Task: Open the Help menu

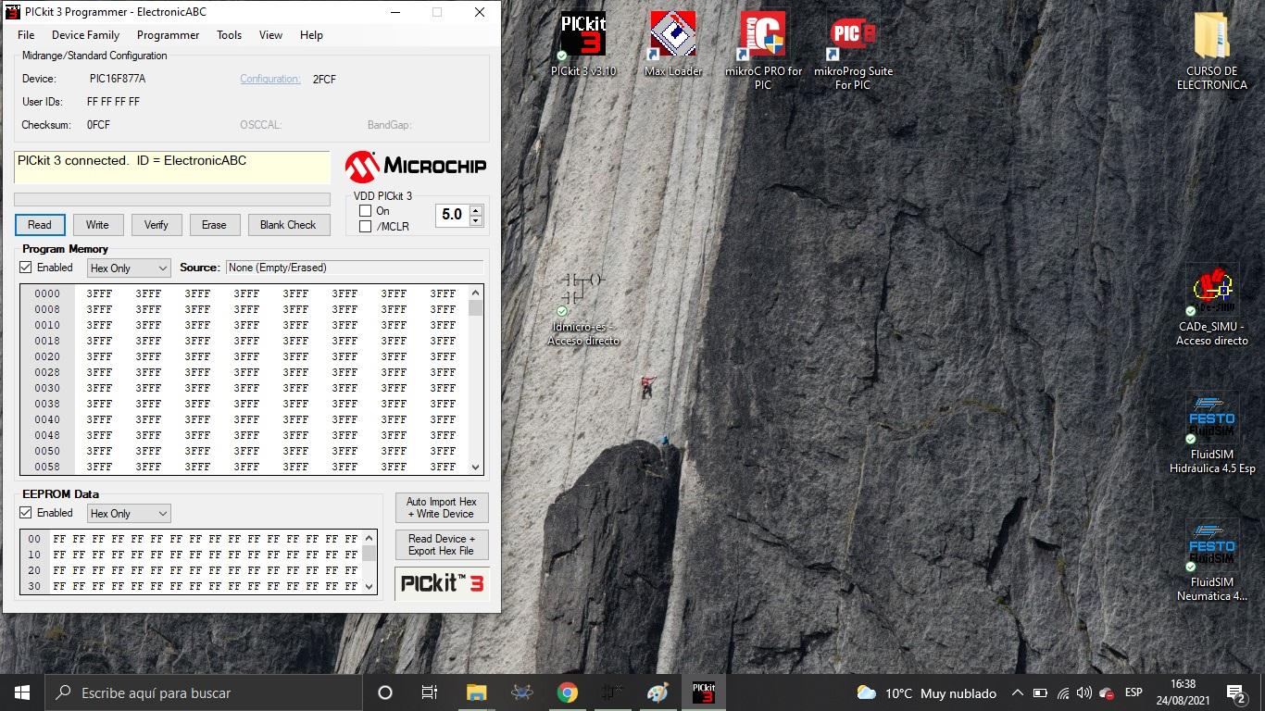Action: [311, 35]
